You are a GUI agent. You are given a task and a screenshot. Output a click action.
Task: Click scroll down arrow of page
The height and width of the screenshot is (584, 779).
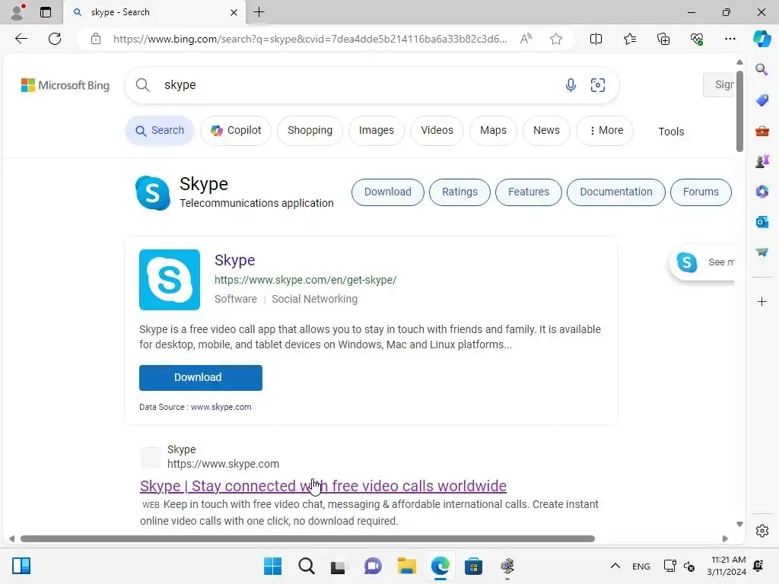(x=739, y=524)
